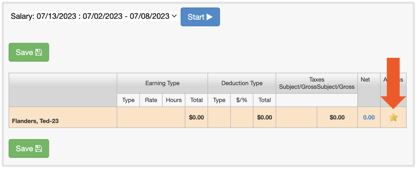Click the $/% deduction sub-column header

click(x=242, y=100)
